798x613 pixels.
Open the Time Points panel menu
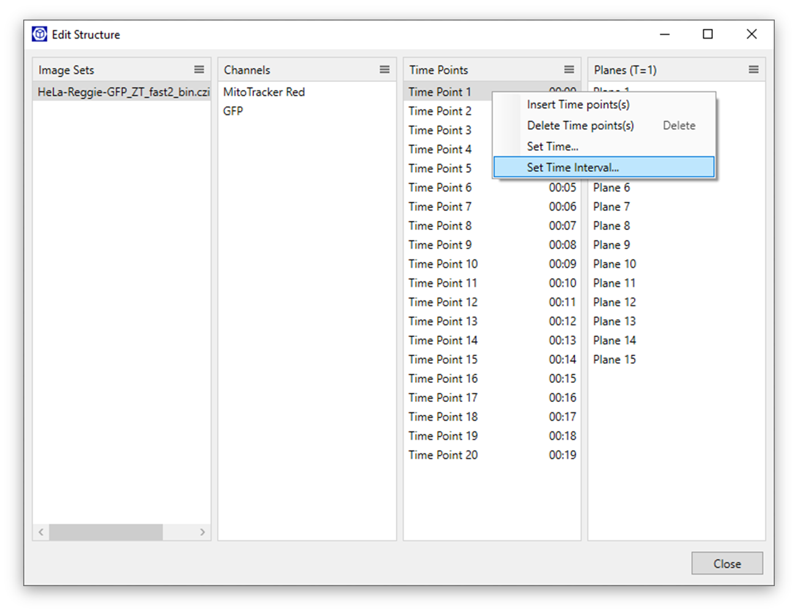coord(569,69)
